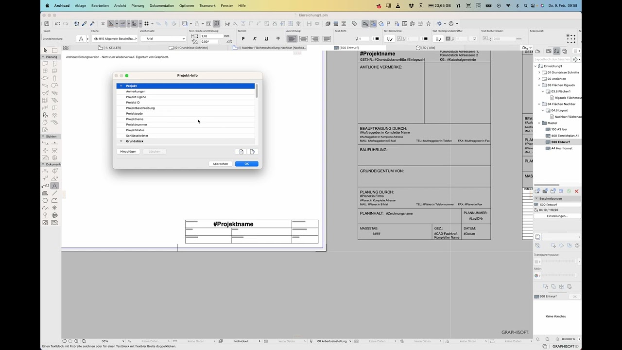Viewport: 622px width, 350px height.
Task: Click text pen color swatch
Action: (377, 38)
